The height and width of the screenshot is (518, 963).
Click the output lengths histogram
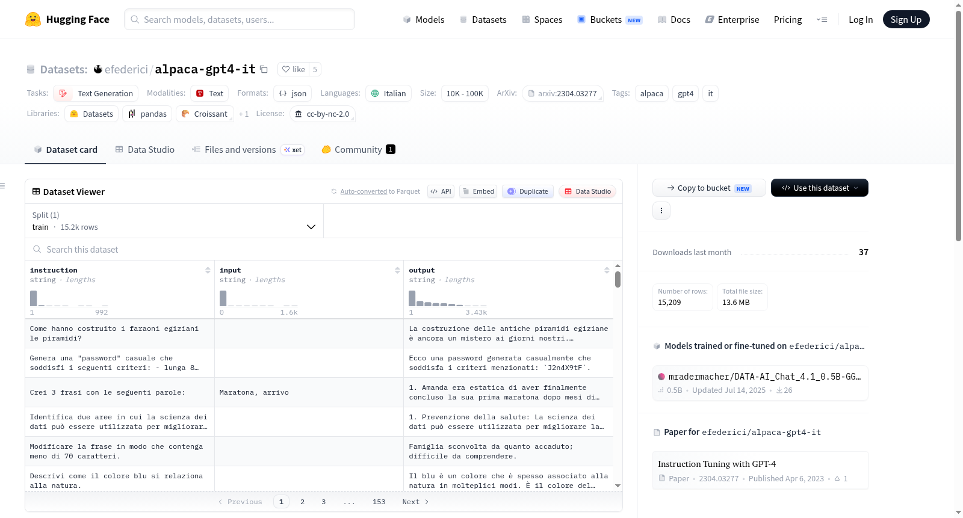coord(448,298)
